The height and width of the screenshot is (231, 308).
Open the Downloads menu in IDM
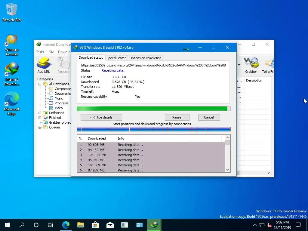(64, 52)
